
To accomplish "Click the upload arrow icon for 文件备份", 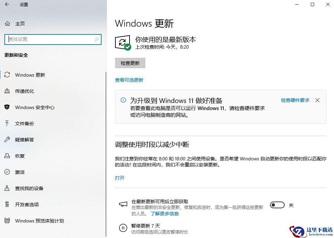I will point(7,123).
